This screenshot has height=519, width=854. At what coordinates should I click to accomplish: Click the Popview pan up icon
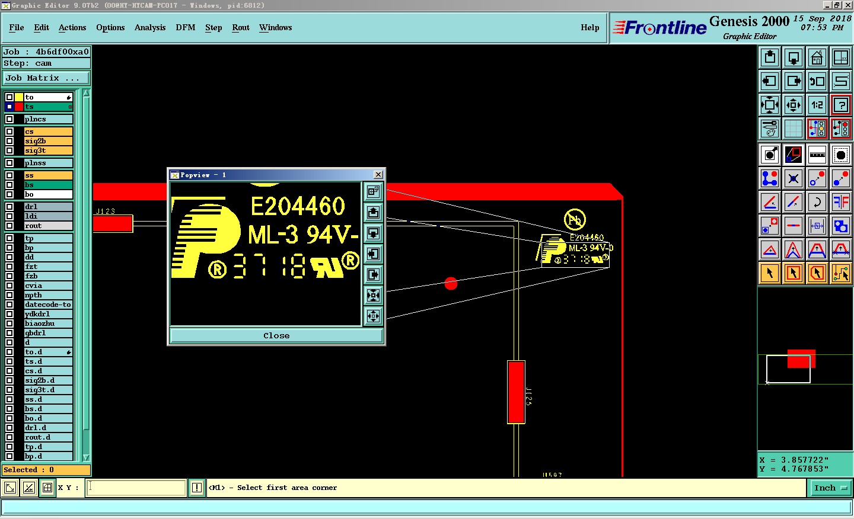374,212
